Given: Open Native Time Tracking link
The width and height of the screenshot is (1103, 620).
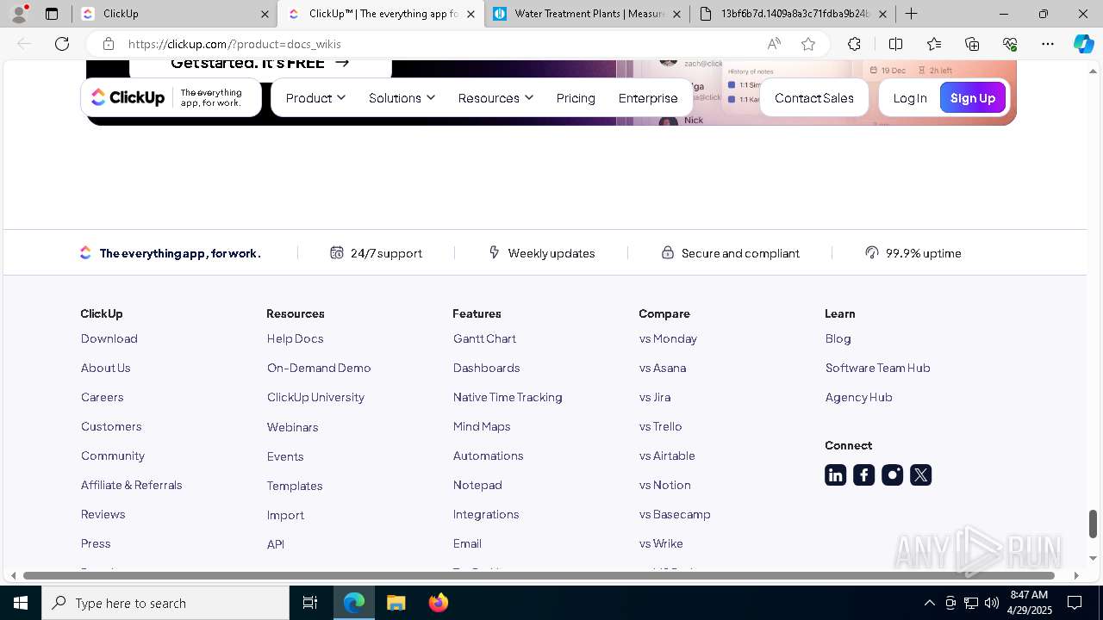Looking at the screenshot, I should click(x=508, y=397).
